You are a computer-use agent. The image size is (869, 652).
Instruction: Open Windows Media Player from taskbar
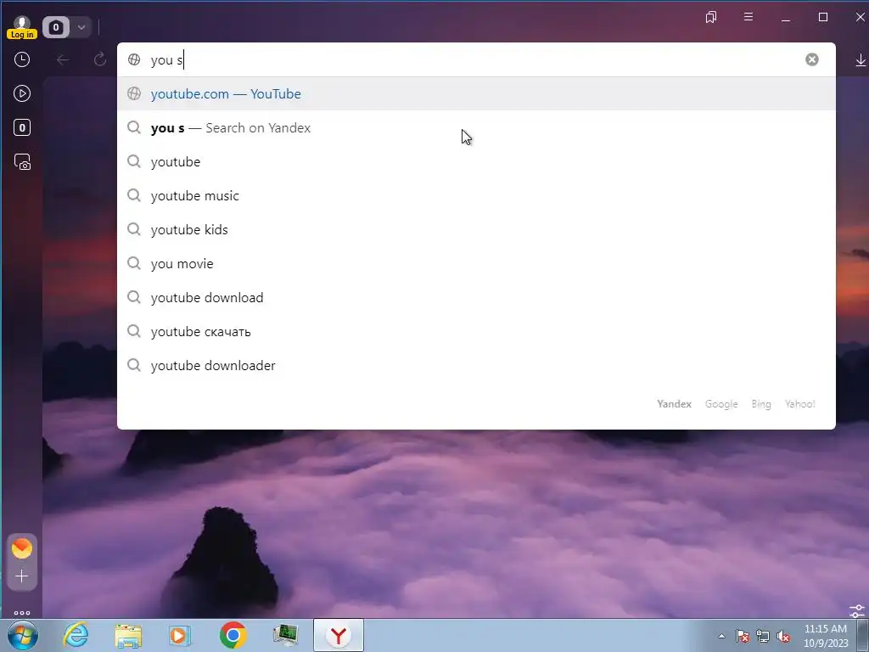click(180, 635)
